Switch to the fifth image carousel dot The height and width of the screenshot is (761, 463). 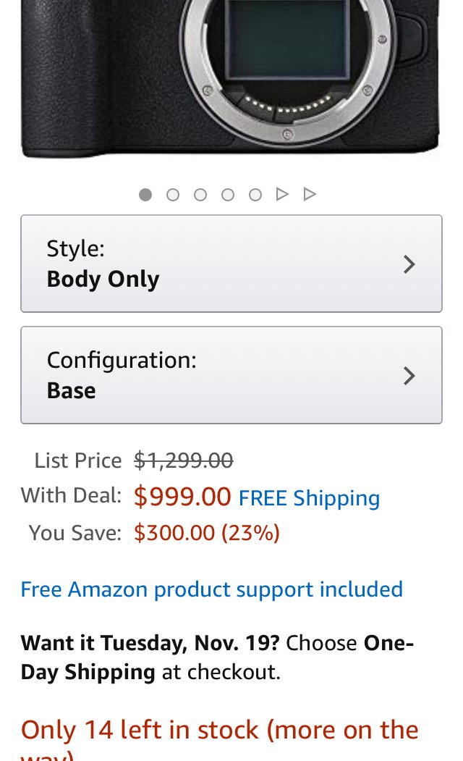pyautogui.click(x=255, y=195)
